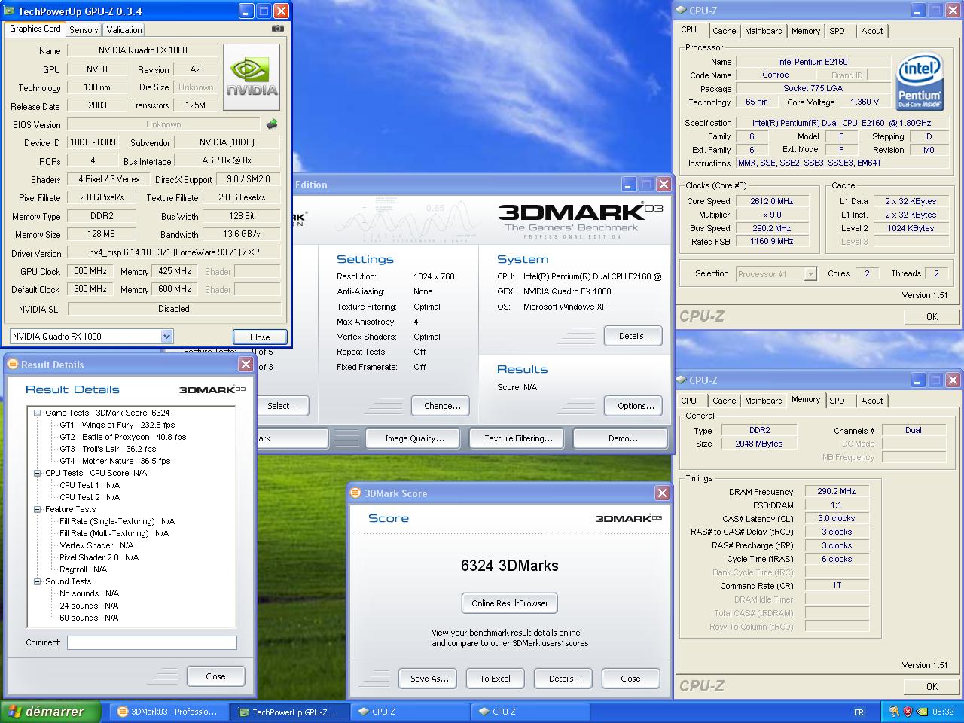964x723 pixels.
Task: Open the Sensors tab in GPU-Z
Action: (x=84, y=30)
